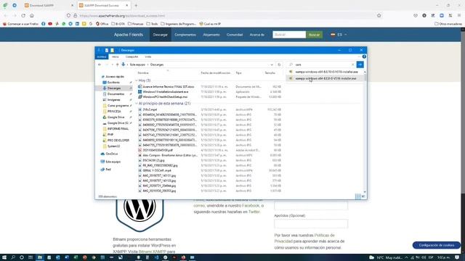Open Otros marcadores folder
This screenshot has width=465, height=261.
pyautogui.click(x=448, y=24)
